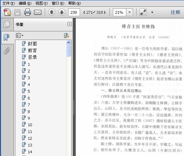Click the bookmark icon beside 封面
Screen dimensions: 184x156
click(x=24, y=44)
